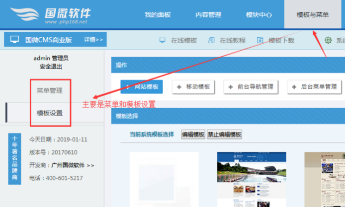Go to 模块中心 tab
This screenshot has width=345, height=207.
click(x=259, y=15)
